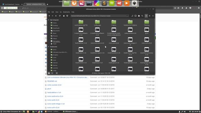This screenshot has height=113, width=201.
Task: Launch Spotify from the dock
Action: (112, 3)
